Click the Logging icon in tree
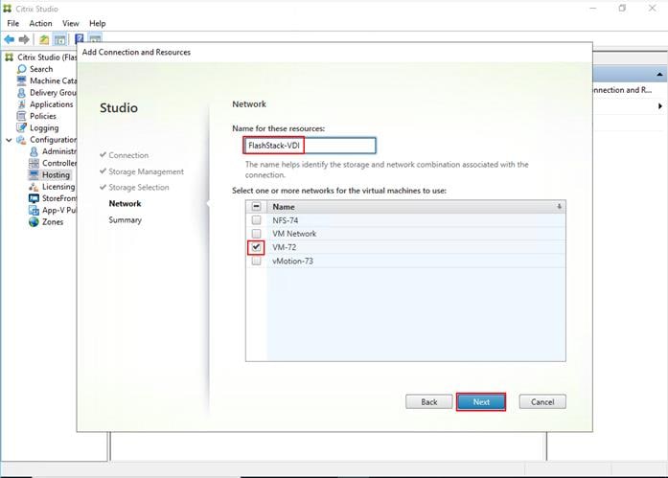The image size is (668, 478). [21, 127]
